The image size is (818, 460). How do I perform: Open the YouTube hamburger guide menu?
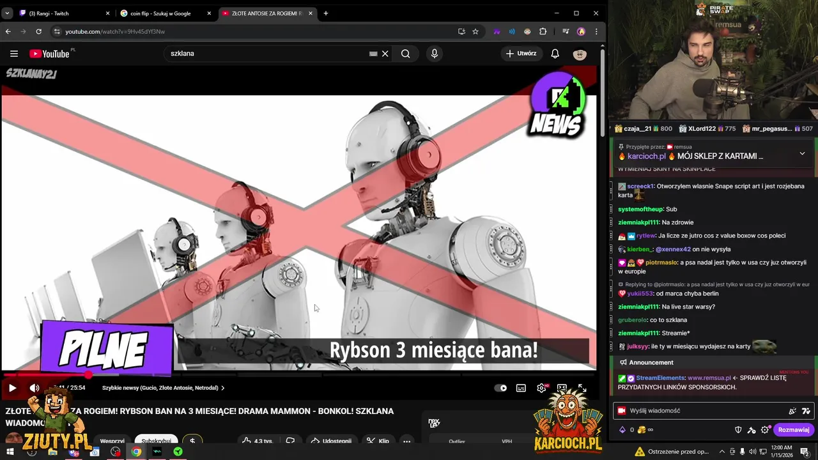coord(14,54)
